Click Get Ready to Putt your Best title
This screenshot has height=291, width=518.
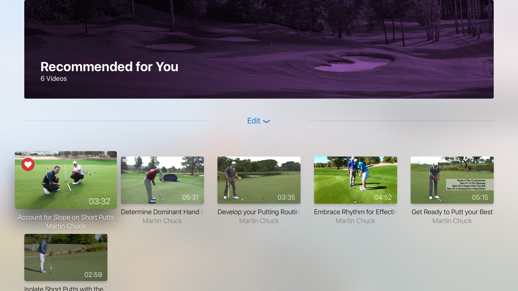[452, 212]
